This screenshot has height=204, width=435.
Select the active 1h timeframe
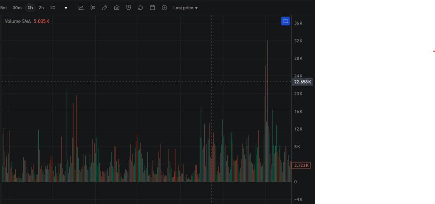coord(30,8)
